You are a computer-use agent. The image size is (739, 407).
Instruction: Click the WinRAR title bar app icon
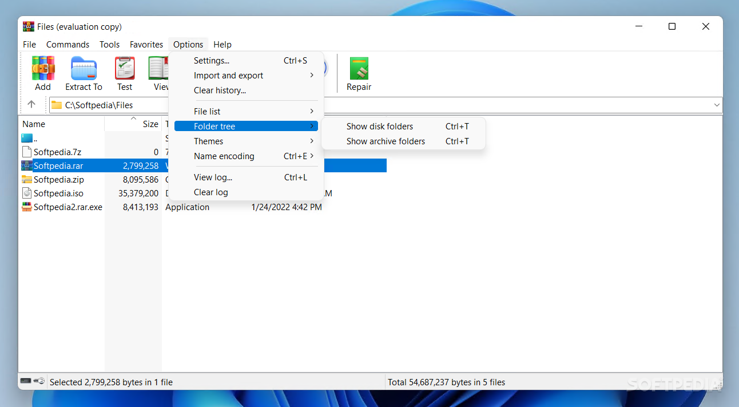(x=29, y=26)
